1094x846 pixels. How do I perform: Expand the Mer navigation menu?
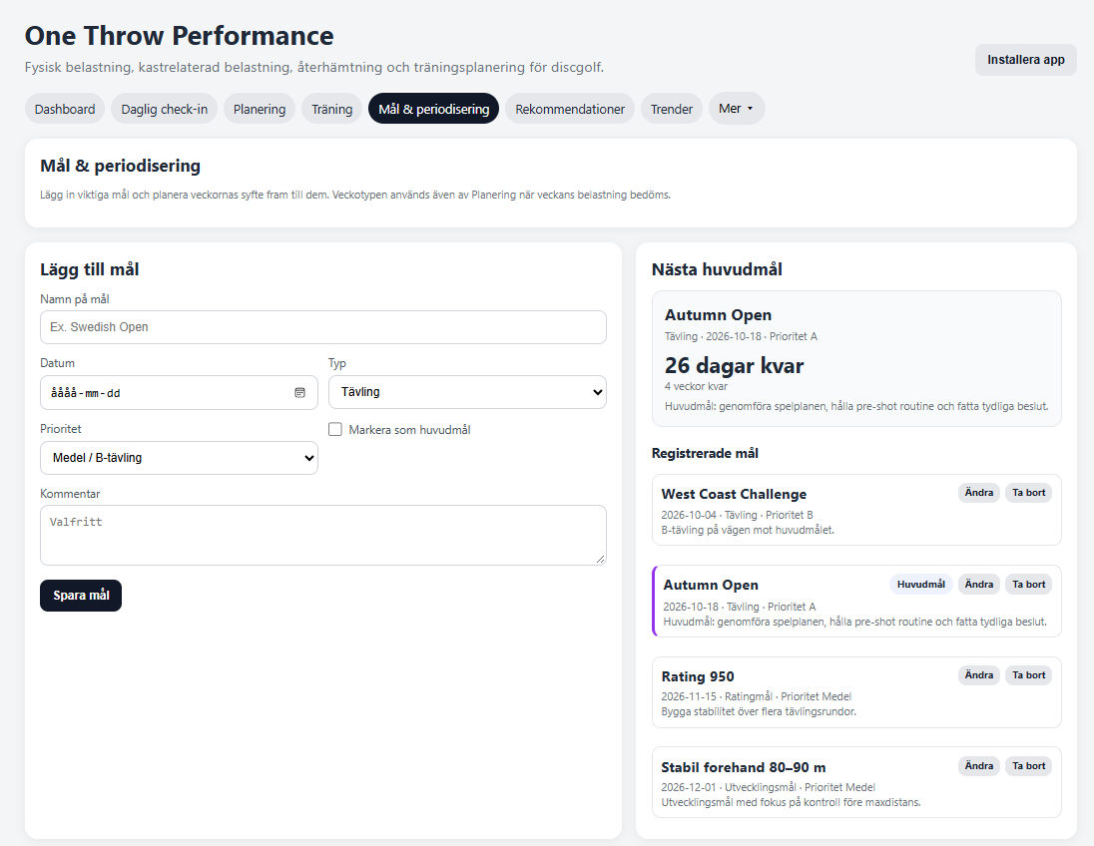pos(737,109)
